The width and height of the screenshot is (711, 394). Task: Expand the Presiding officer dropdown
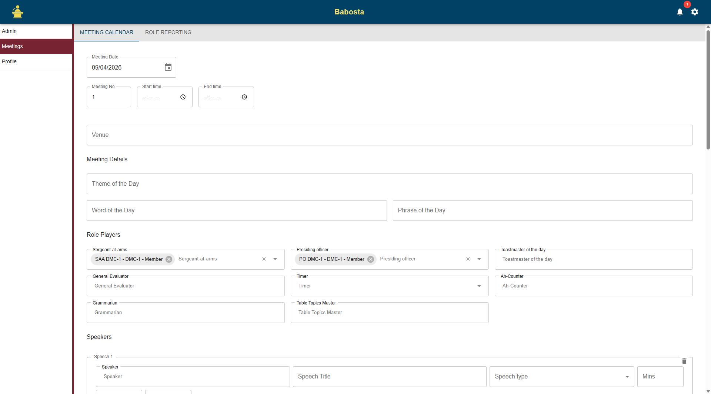point(479,259)
